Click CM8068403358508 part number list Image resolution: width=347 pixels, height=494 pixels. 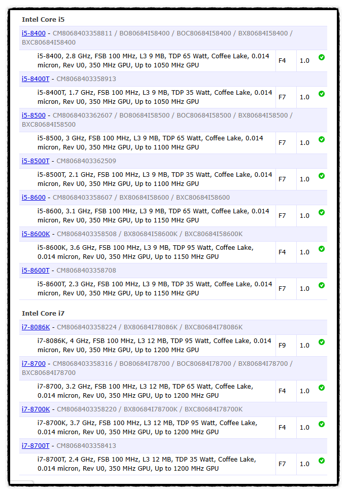point(150,234)
